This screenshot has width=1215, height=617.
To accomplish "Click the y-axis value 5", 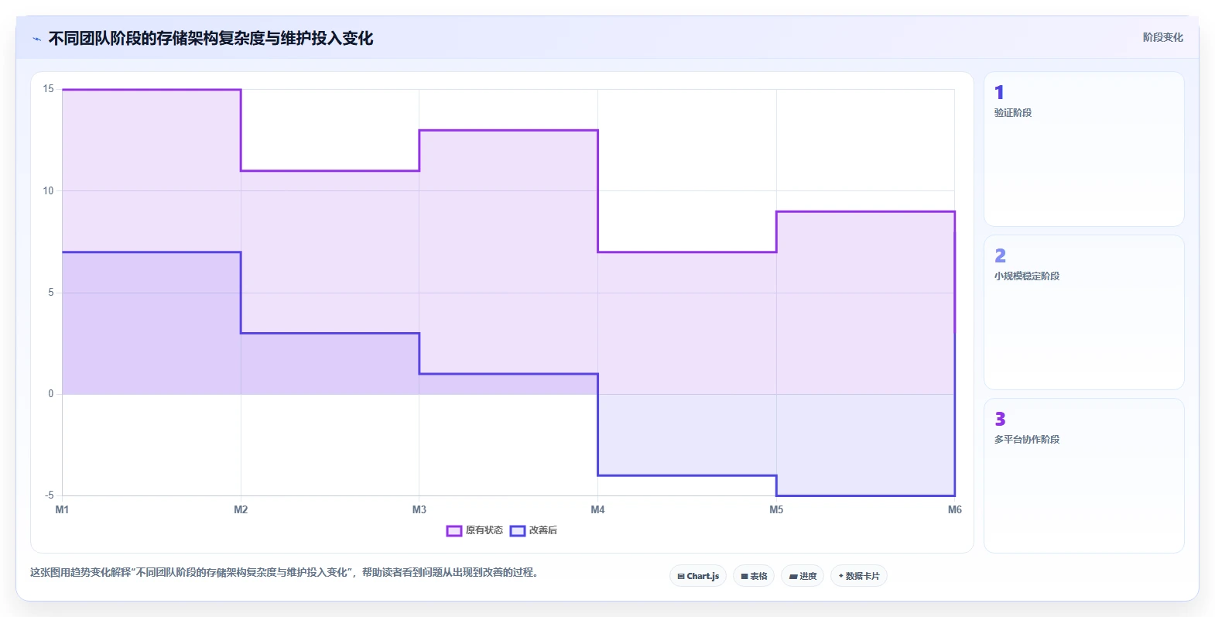I will coord(51,293).
